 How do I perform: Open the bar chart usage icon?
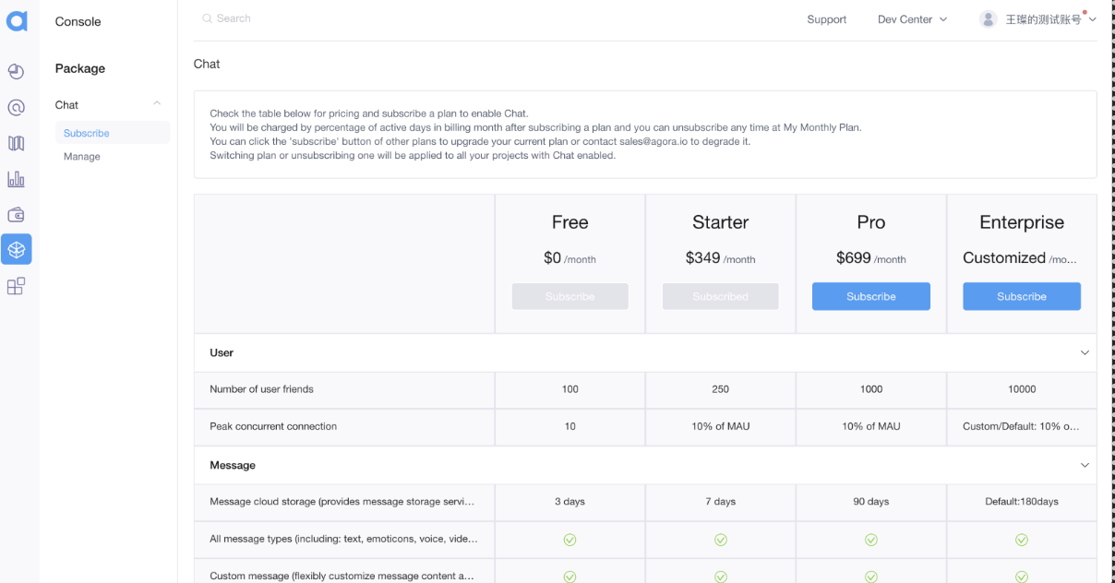point(16,179)
